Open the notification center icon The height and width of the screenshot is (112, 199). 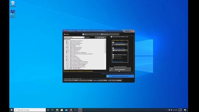click(x=185, y=110)
